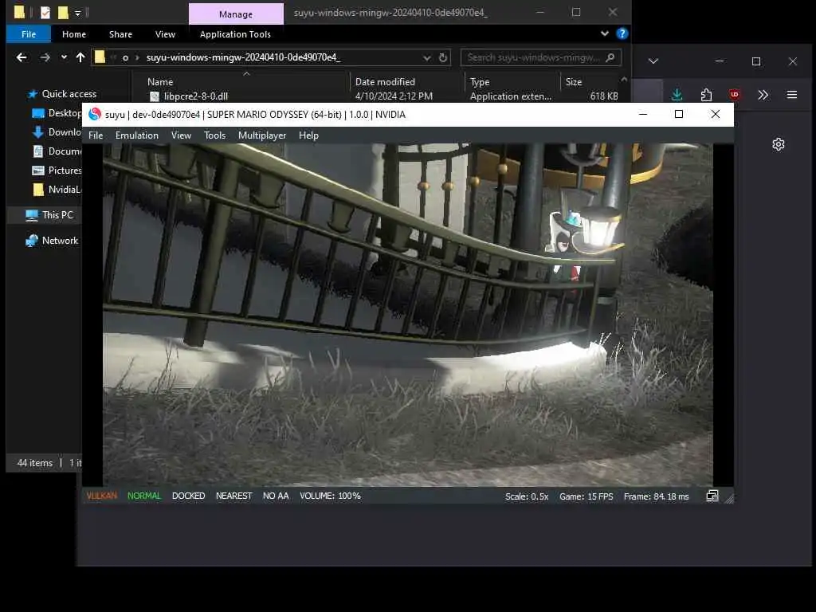Open recent locations dropdown in Explorer
The width and height of the screenshot is (816, 612).
coord(64,57)
